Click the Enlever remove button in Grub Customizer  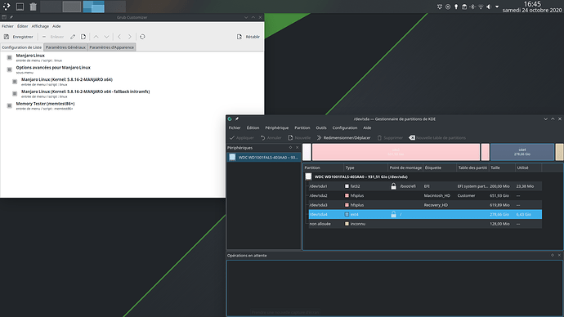[x=53, y=37]
